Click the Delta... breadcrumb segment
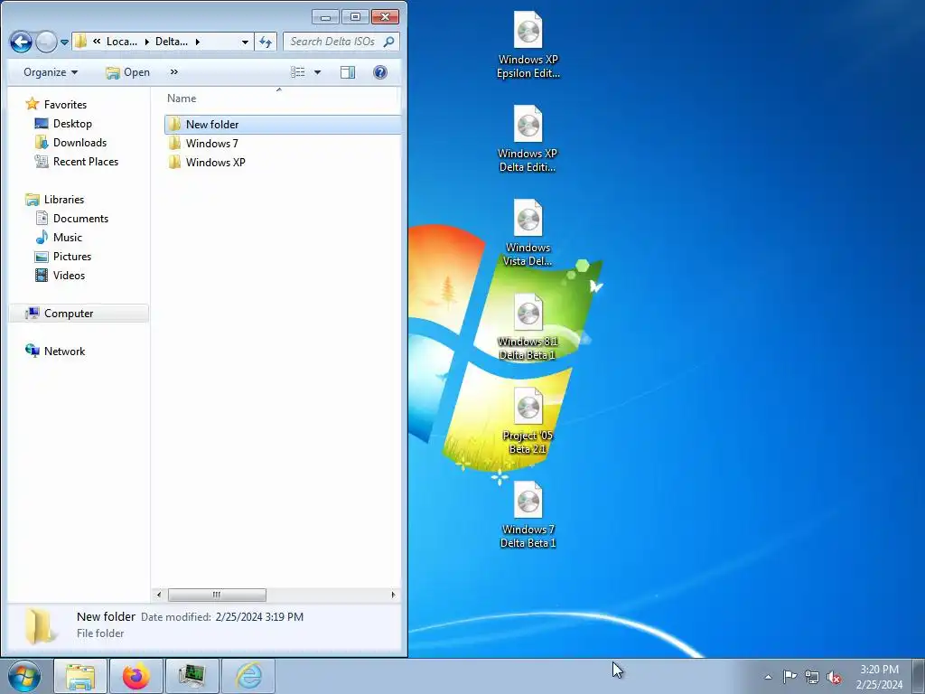 pyautogui.click(x=171, y=42)
